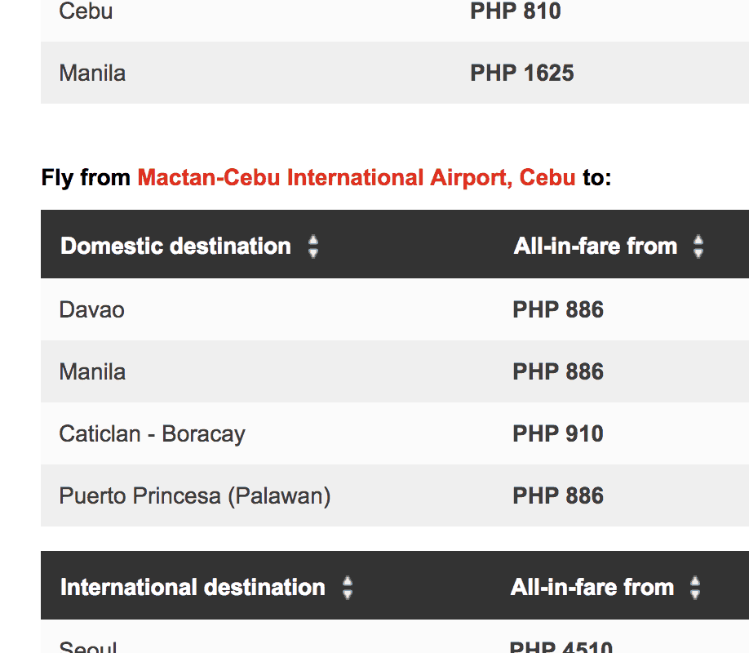
Task: Click the PHP 1625 fare for Manila
Action: click(x=522, y=73)
